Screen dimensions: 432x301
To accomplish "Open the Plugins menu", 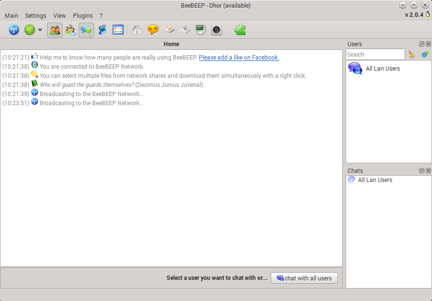I will 83,16.
